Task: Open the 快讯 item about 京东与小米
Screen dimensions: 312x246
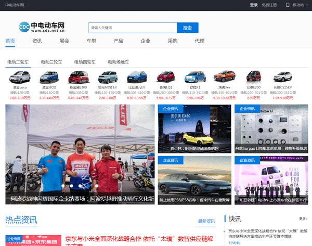Action: (268, 234)
